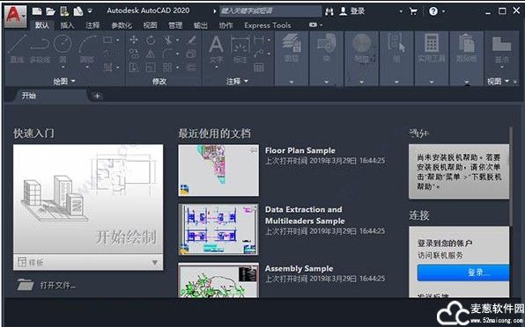The height and width of the screenshot is (327, 525).
Task: Select the 开始 start file tab
Action: click(50, 96)
